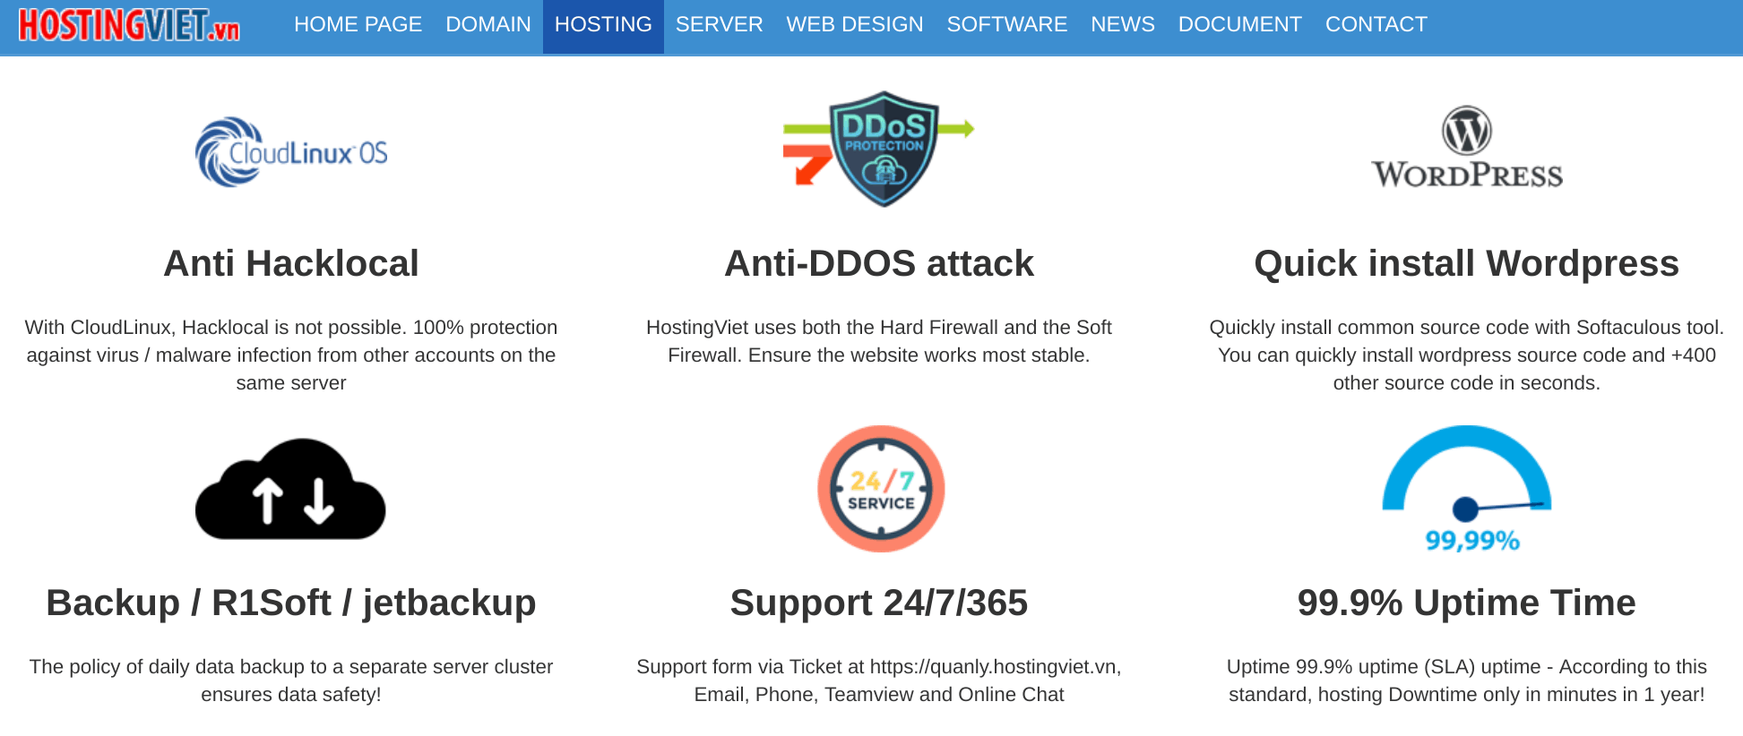Open the CONTACT page link
This screenshot has height=736, width=1743.
pos(1376,25)
